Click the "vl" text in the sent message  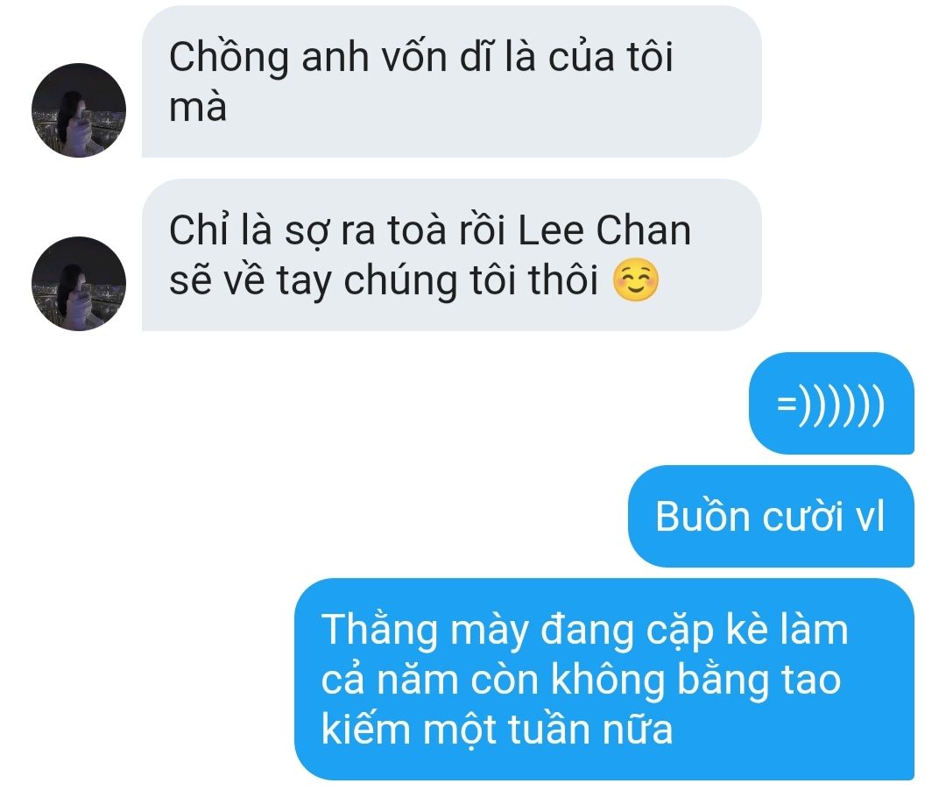click(x=870, y=517)
